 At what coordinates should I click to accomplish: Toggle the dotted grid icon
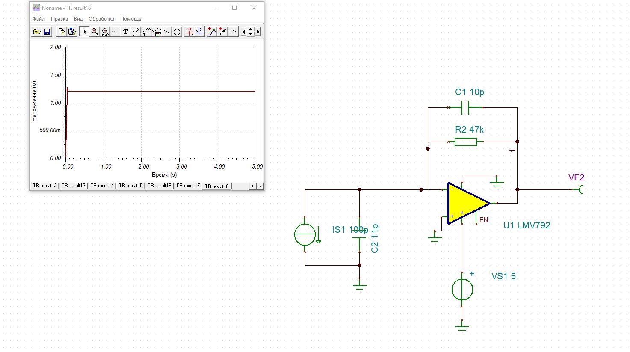[115, 32]
